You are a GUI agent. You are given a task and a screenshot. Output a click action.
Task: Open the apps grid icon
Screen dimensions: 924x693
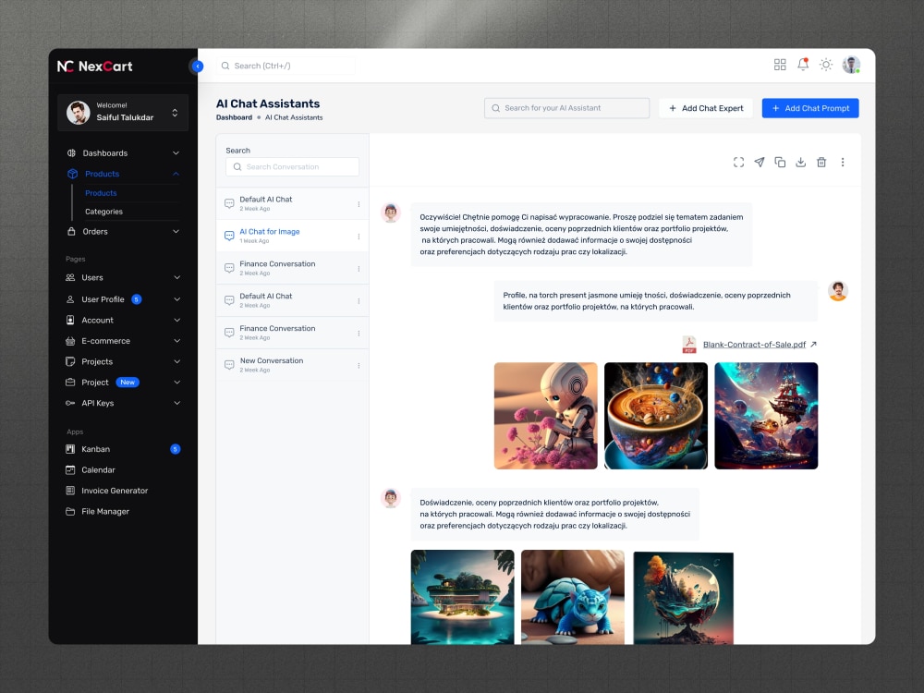(x=780, y=65)
